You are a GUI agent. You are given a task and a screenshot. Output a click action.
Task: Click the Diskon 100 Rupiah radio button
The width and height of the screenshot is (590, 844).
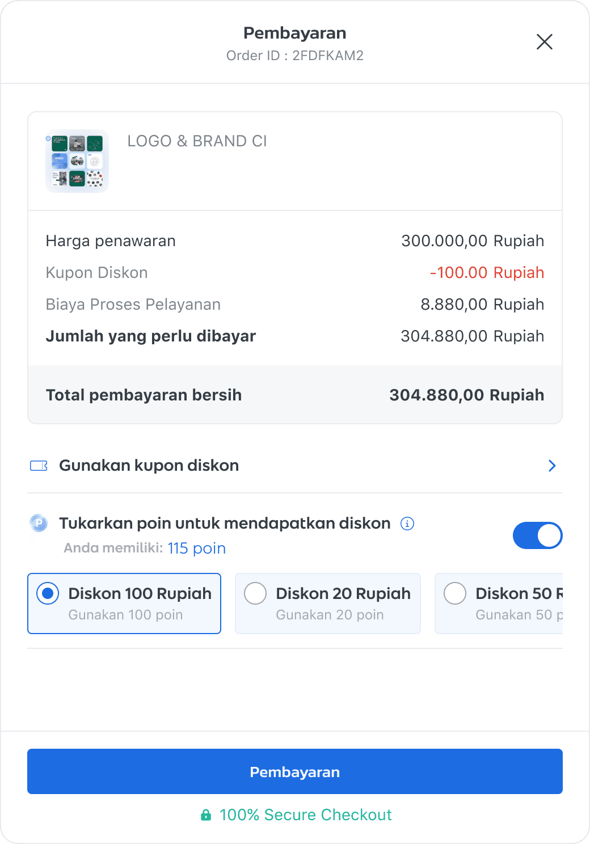[x=48, y=593]
